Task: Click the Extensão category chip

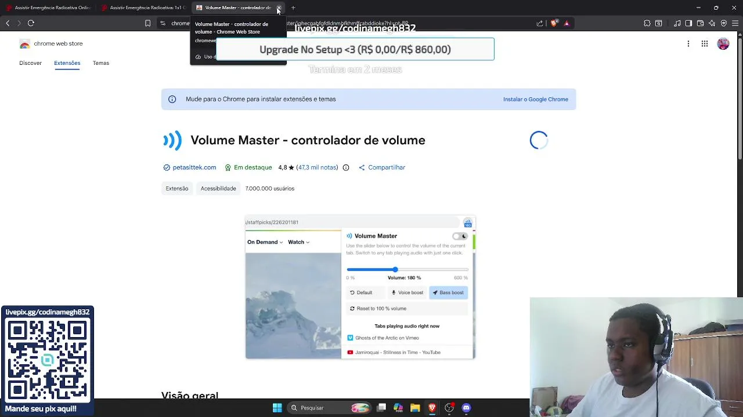Action: click(177, 188)
